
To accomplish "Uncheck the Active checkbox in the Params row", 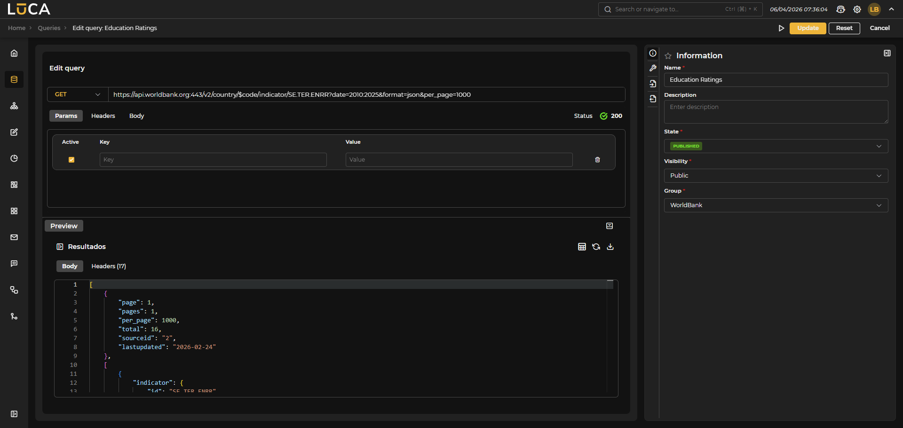I will click(71, 160).
